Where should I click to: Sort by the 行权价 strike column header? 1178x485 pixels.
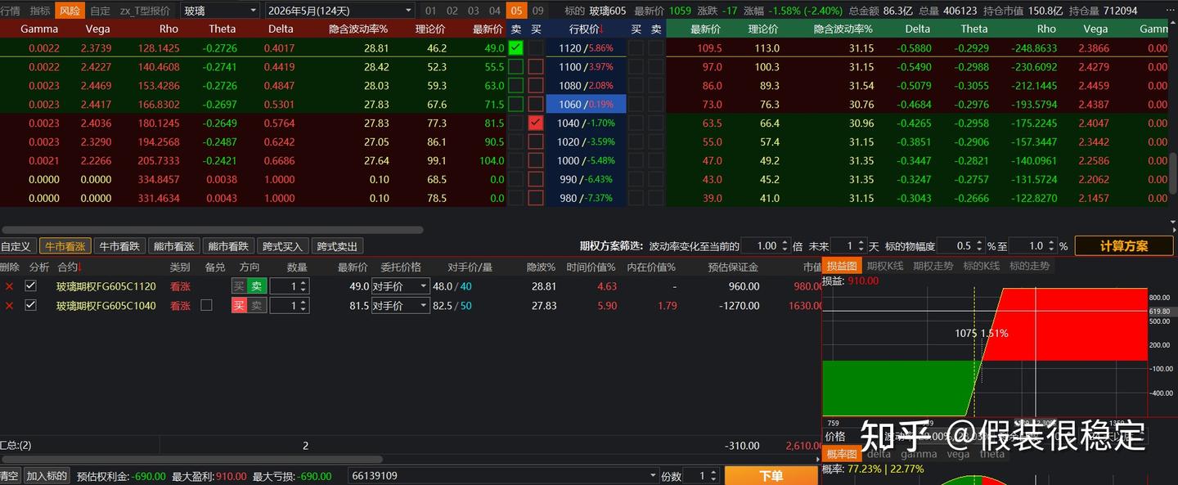click(587, 29)
